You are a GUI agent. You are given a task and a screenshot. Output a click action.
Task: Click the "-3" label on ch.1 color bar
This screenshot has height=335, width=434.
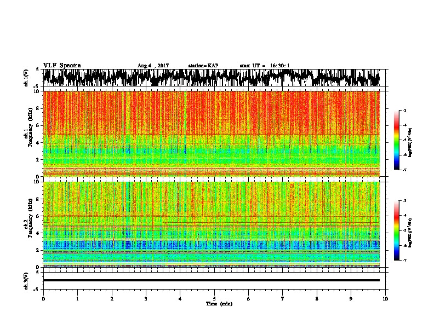tap(404, 111)
